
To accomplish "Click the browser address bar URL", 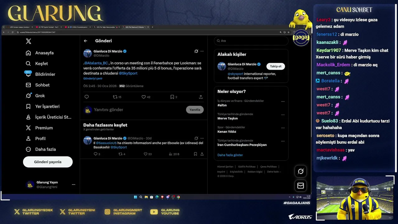I will pos(38,32).
